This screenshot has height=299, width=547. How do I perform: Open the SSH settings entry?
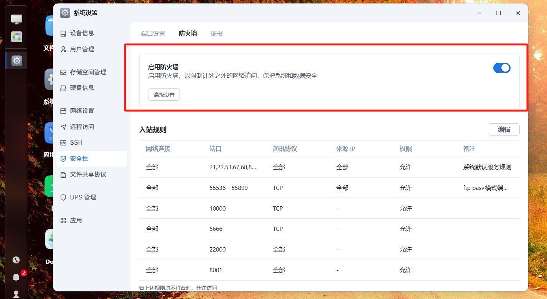tap(91, 143)
